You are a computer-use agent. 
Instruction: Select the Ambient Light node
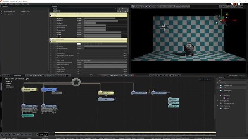click(29, 89)
